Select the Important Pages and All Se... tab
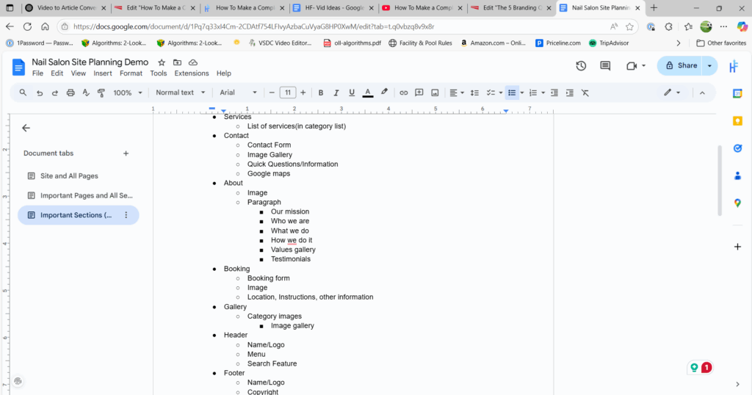This screenshot has width=752, height=395. [78, 195]
